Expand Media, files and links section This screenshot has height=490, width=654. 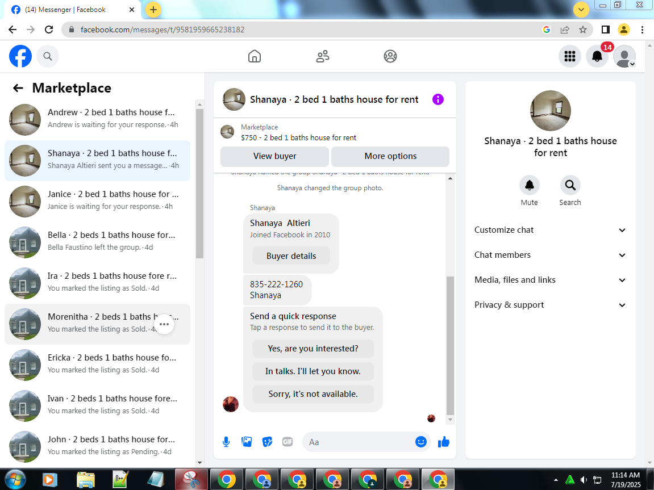550,280
